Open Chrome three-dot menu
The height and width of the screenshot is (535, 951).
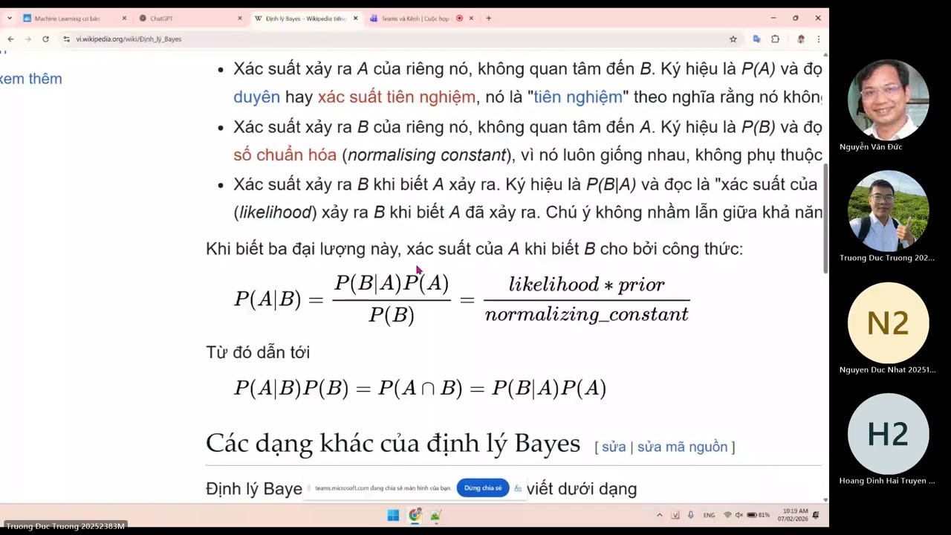(x=818, y=39)
